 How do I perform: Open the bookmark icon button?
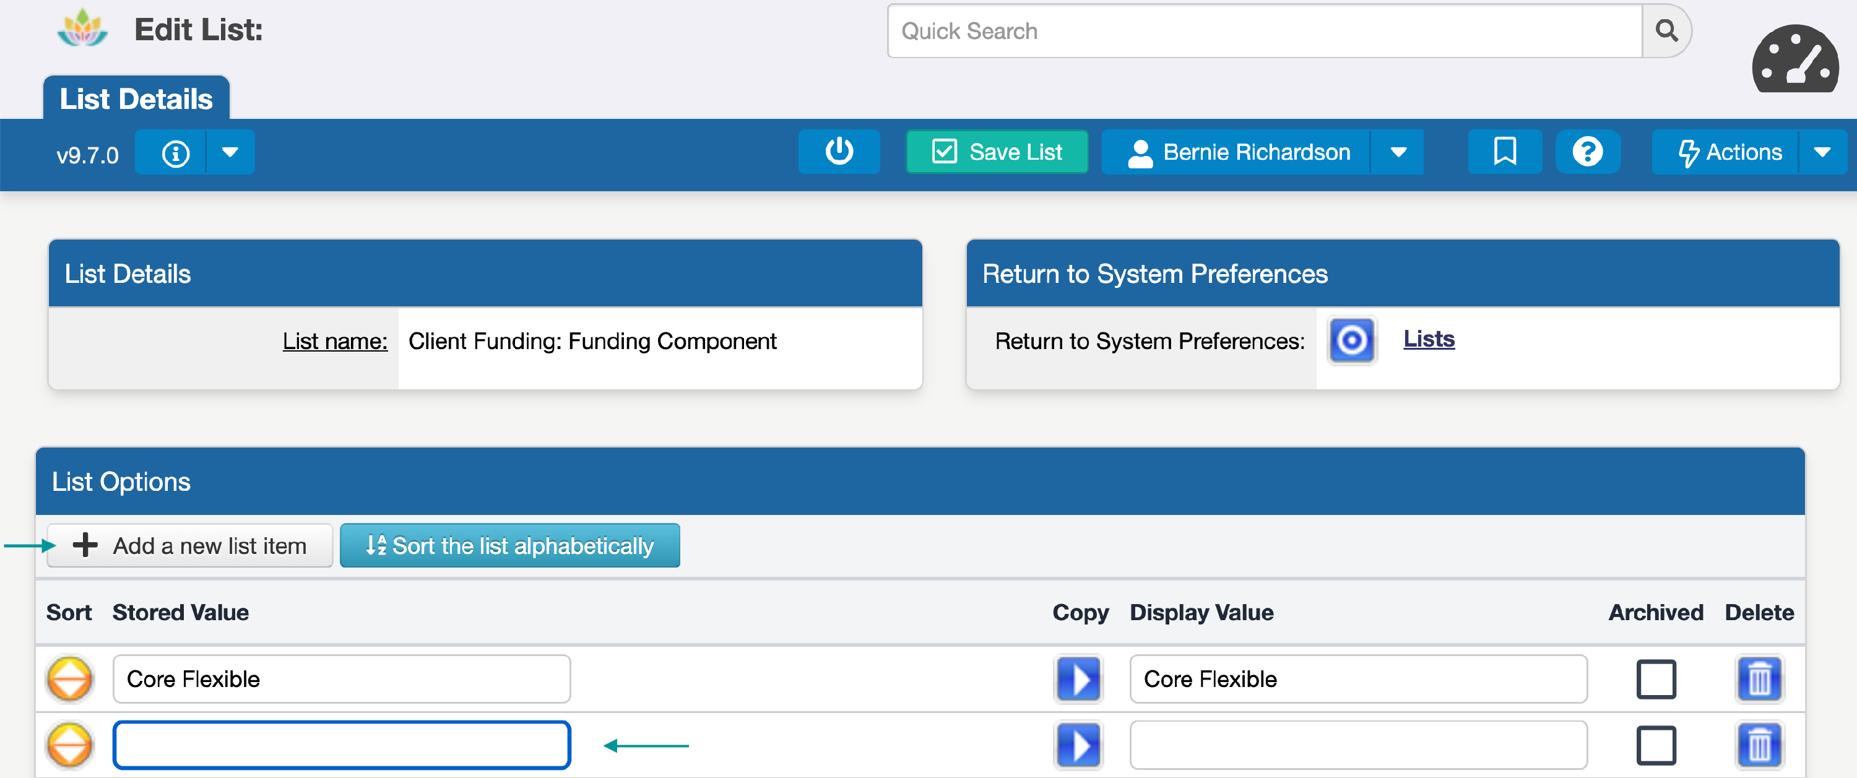(x=1505, y=152)
